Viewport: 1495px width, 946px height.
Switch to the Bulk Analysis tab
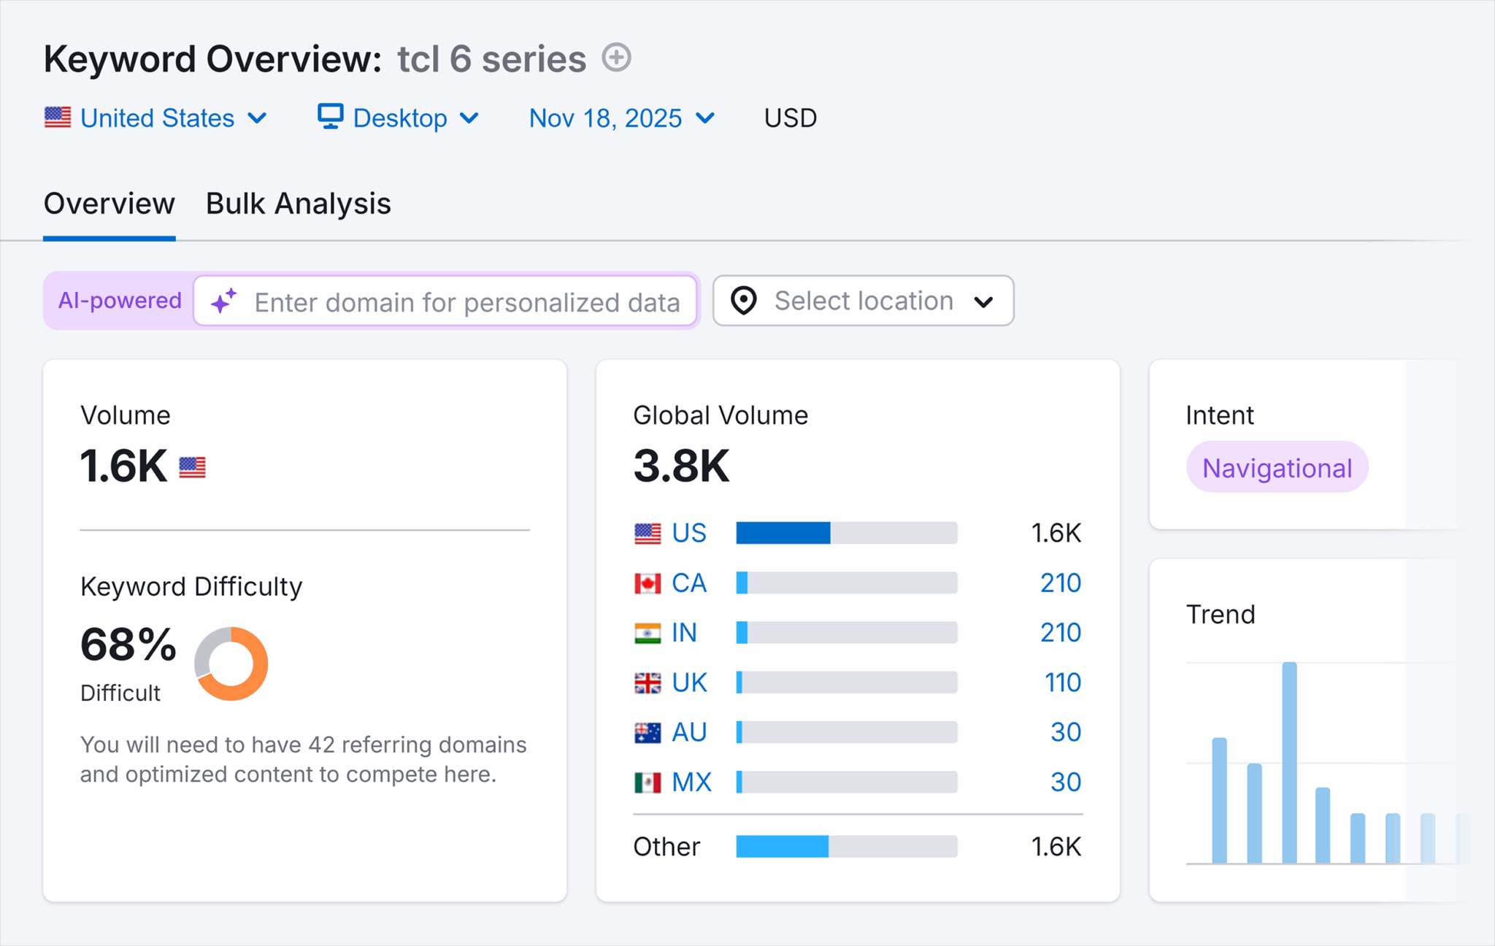click(x=299, y=204)
